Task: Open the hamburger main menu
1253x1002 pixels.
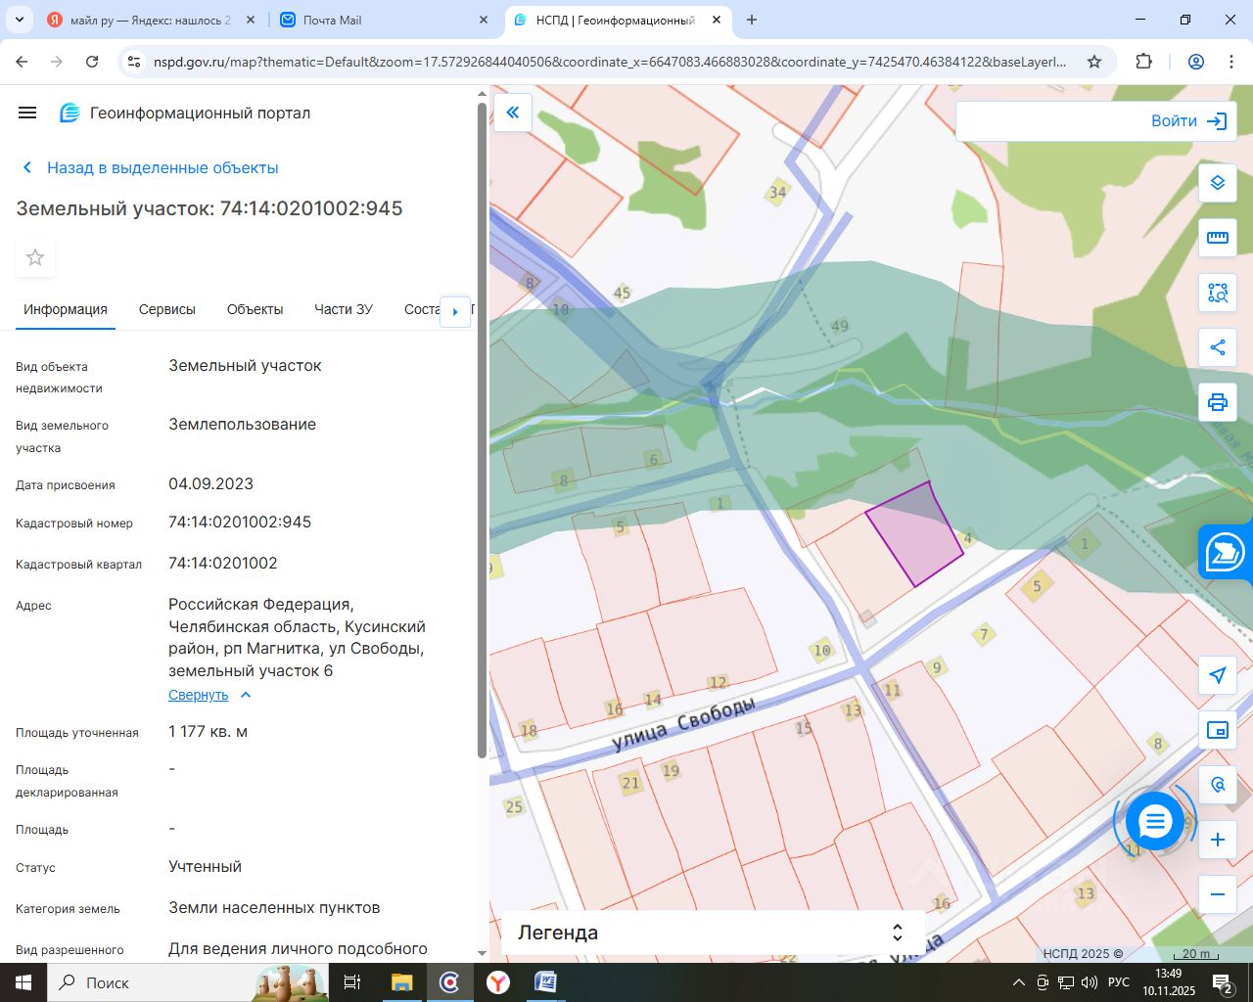Action: click(27, 113)
